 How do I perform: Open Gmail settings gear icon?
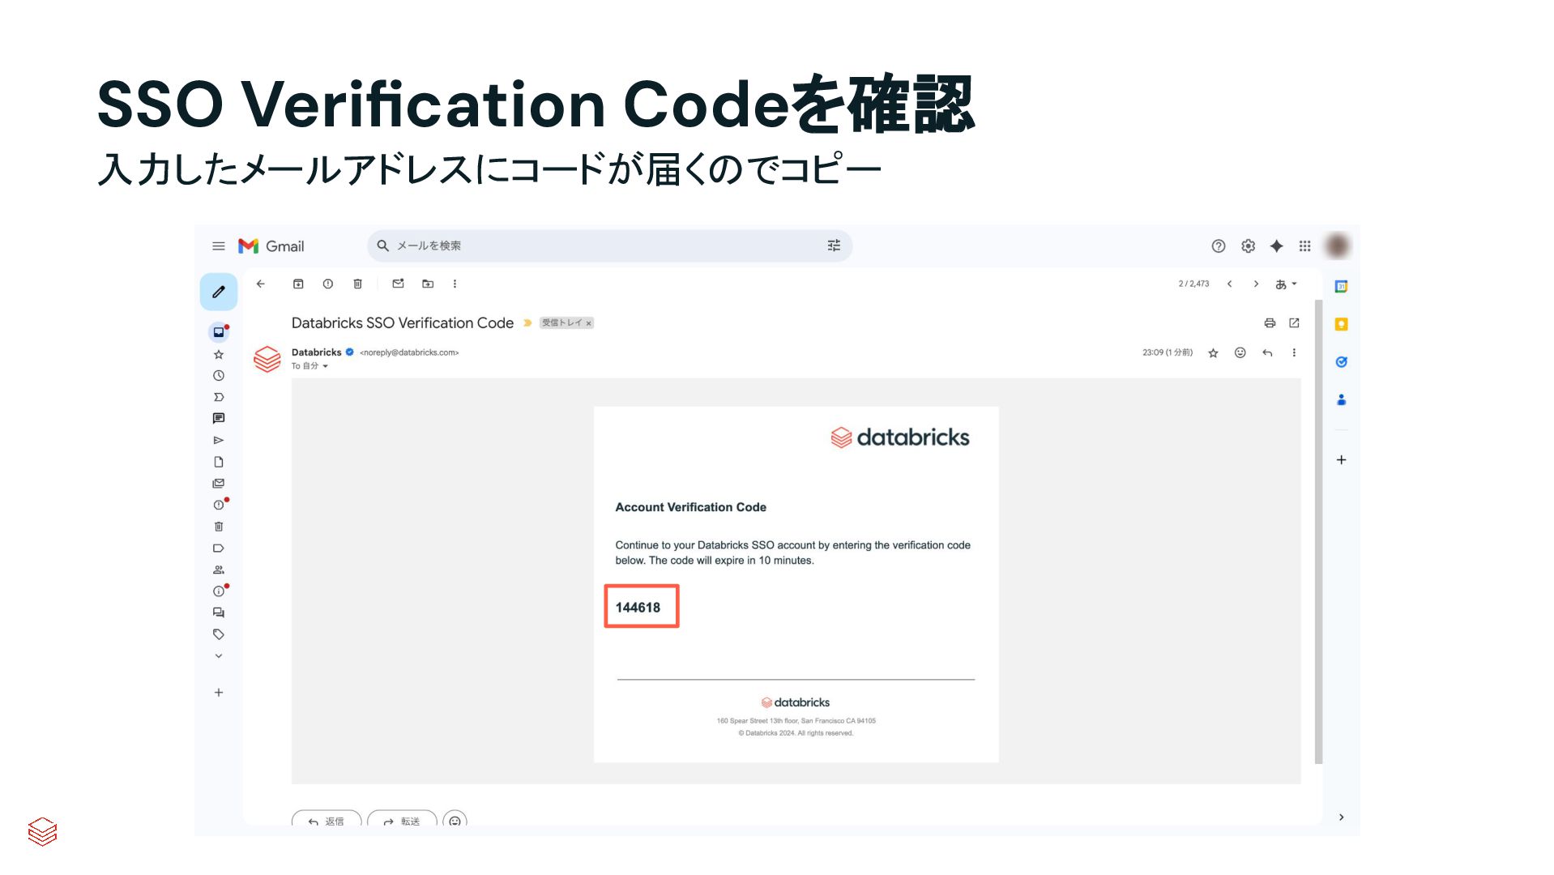click(x=1248, y=246)
